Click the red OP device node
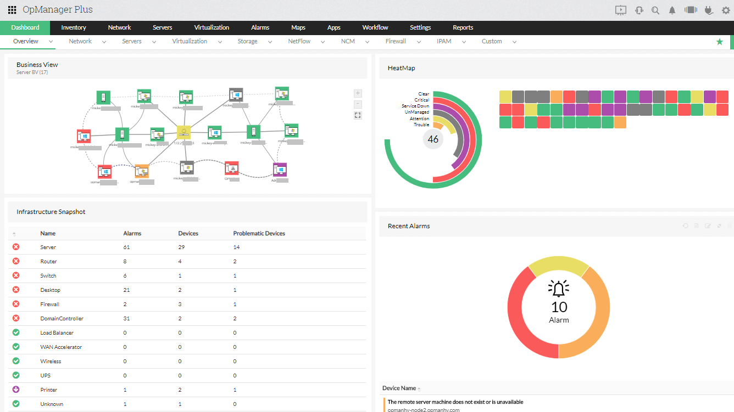The width and height of the screenshot is (734, 412). [231, 168]
